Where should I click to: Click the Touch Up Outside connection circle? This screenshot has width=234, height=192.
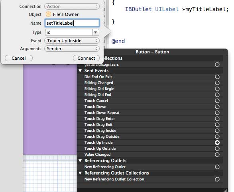click(217, 149)
